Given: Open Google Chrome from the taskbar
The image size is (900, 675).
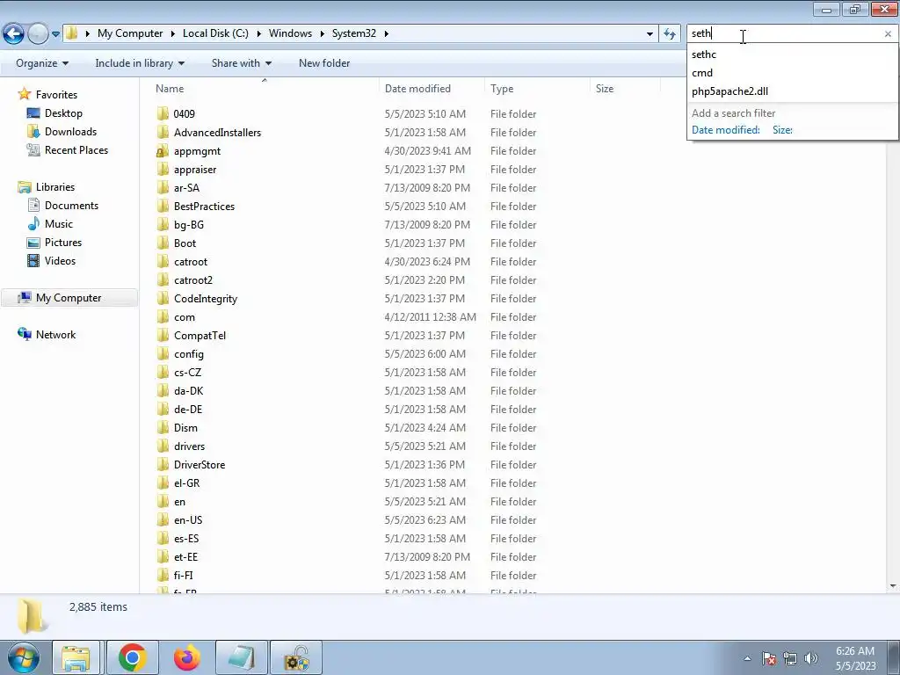Looking at the screenshot, I should pos(132,657).
